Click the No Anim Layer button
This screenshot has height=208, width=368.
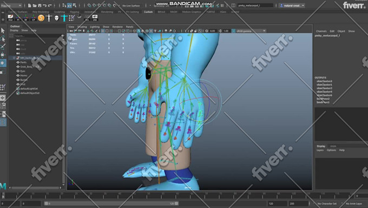(x=354, y=204)
